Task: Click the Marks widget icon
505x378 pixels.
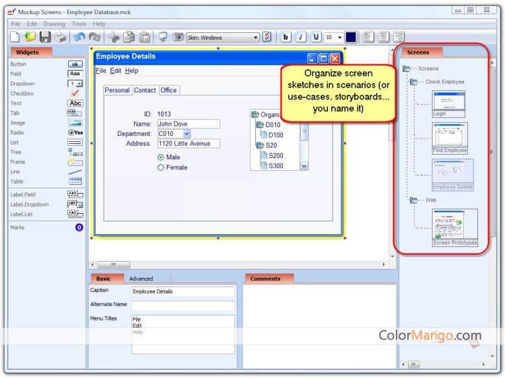Action: 79,227
